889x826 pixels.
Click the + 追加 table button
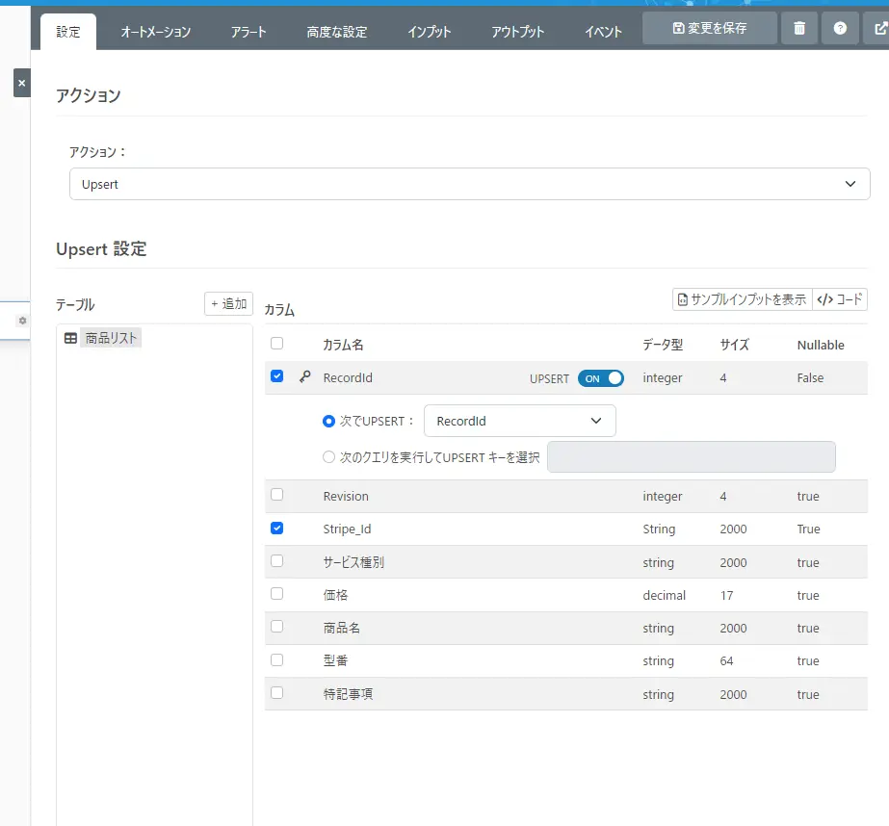(228, 304)
